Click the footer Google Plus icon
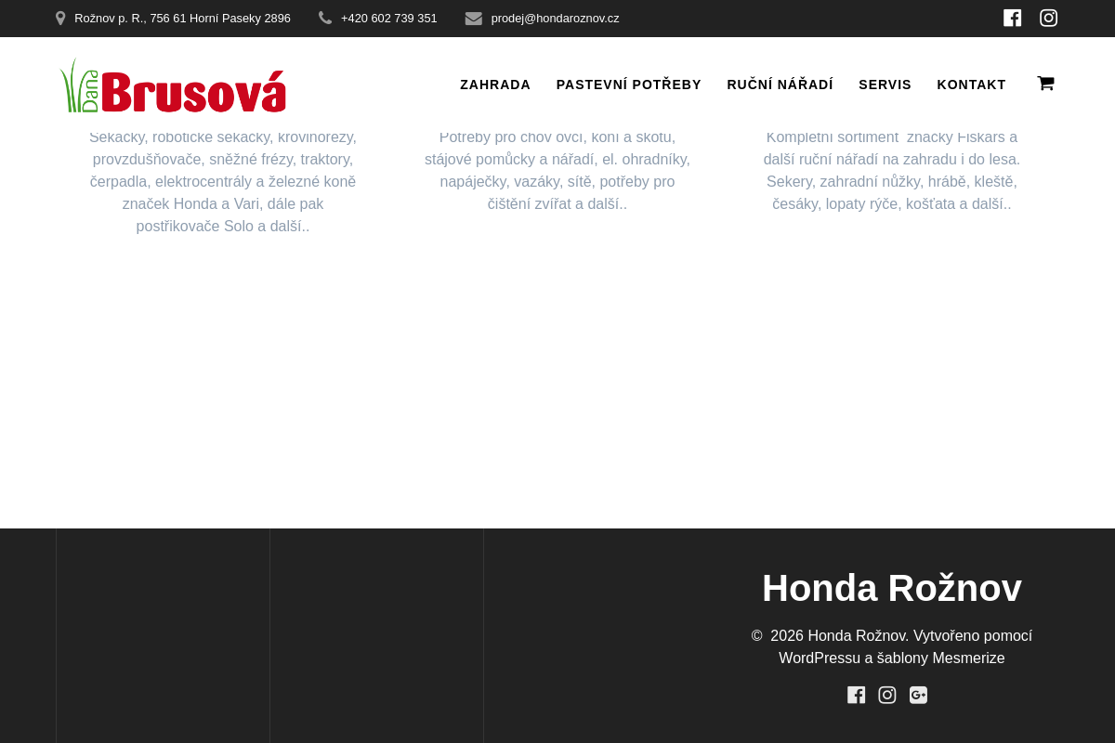 pyautogui.click(x=918, y=695)
